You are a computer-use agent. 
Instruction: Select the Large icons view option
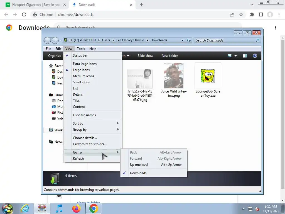click(x=93, y=70)
